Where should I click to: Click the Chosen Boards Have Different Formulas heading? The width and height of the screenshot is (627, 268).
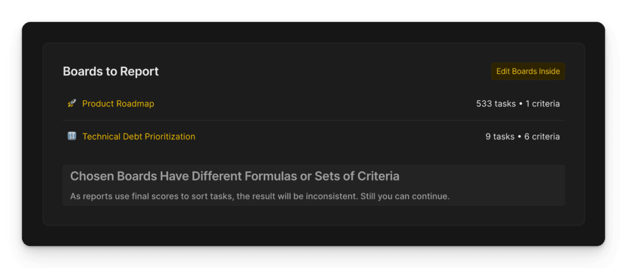point(235,176)
